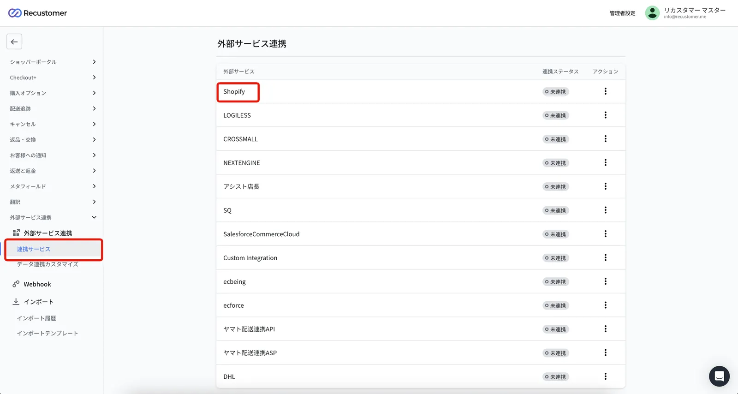The width and height of the screenshot is (738, 394).
Task: Open the Webhook sidebar item
Action: pos(37,284)
